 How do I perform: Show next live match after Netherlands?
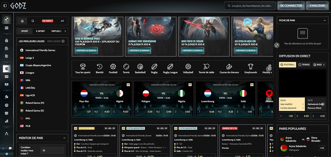click(x=323, y=104)
